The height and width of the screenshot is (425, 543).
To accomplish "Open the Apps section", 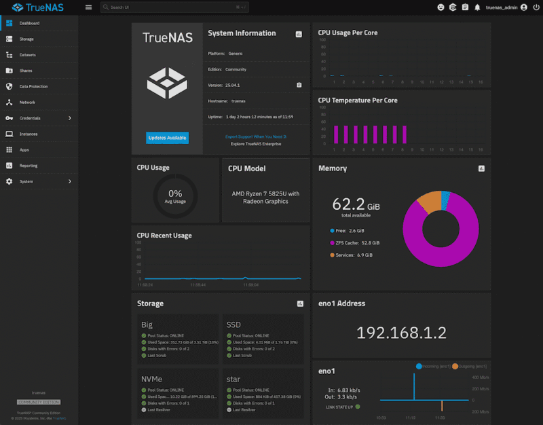I will tap(39, 150).
